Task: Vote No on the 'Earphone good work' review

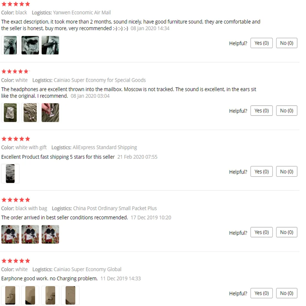Action: tap(286, 293)
